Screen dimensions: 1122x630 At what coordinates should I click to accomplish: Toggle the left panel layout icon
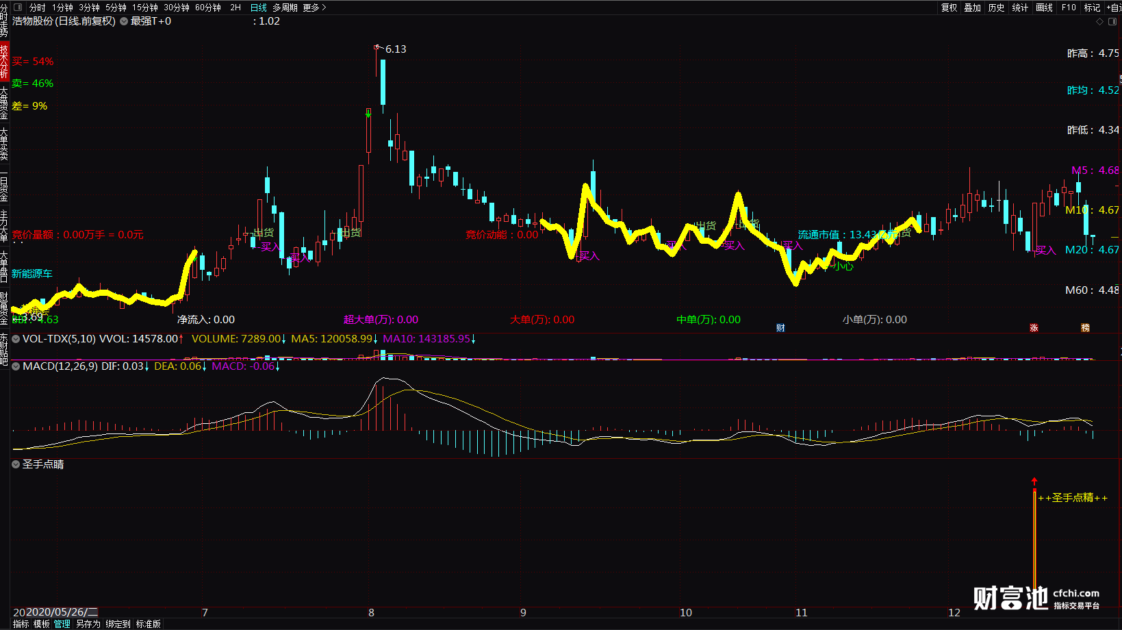(x=18, y=8)
